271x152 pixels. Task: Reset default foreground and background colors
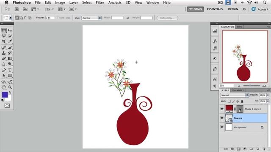click(x=3, y=100)
